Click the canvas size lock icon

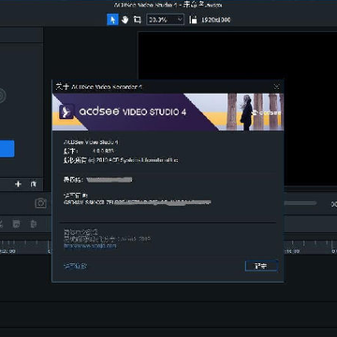point(193,20)
